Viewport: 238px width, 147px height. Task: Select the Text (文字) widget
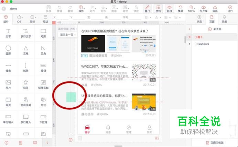pos(8,33)
